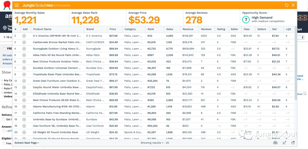The width and height of the screenshot is (308, 149).
Task: Add D C America product via plus icon
Action: (24, 36)
